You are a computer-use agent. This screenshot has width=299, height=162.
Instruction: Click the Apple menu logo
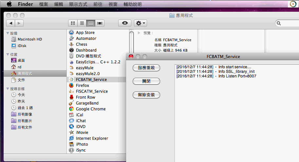tap(9, 4)
